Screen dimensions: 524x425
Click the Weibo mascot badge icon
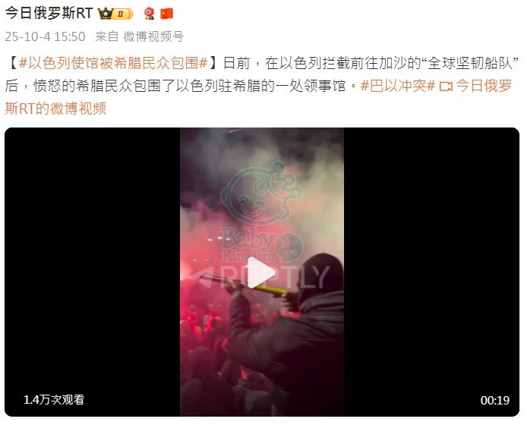pyautogui.click(x=150, y=14)
